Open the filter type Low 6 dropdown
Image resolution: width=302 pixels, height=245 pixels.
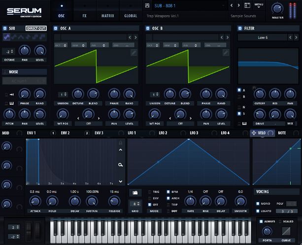tap(263, 37)
